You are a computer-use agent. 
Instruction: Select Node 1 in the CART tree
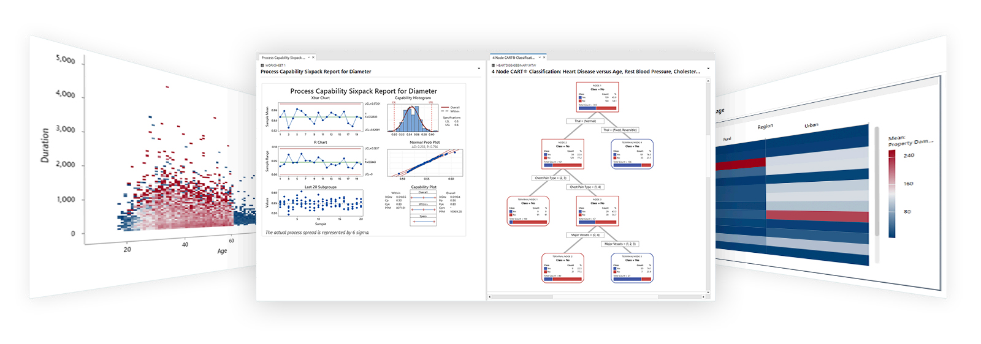597,97
